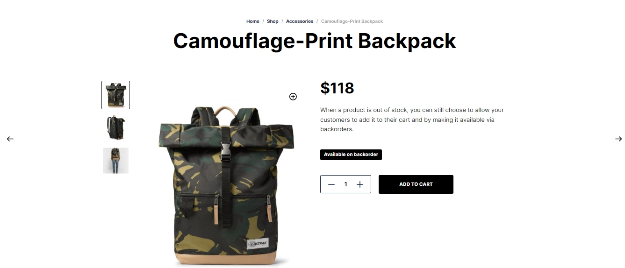Viewport: 625px width, 268px height.
Task: Click the Camouflage-Print Backpack breadcrumb text
Action: (352, 21)
